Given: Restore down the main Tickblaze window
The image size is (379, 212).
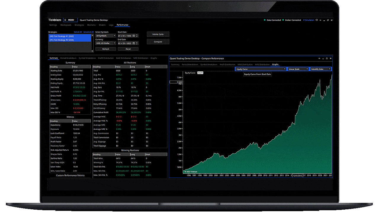Looking at the screenshot, I should pyautogui.click(x=328, y=20).
